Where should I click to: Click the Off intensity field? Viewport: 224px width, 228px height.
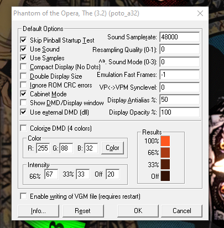113,174
